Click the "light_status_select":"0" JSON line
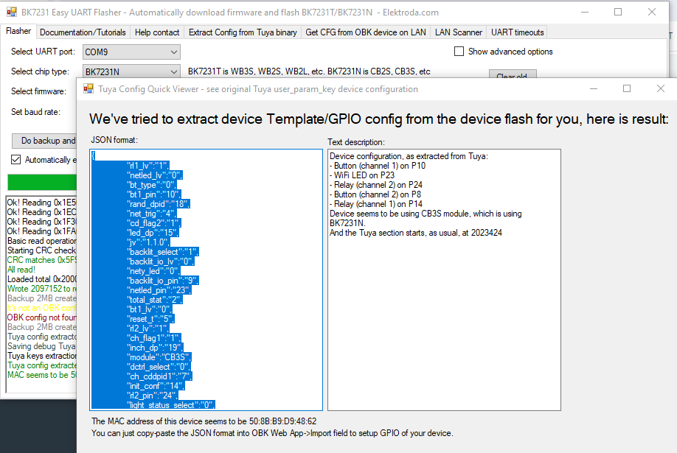The height and width of the screenshot is (453, 677). [x=171, y=405]
